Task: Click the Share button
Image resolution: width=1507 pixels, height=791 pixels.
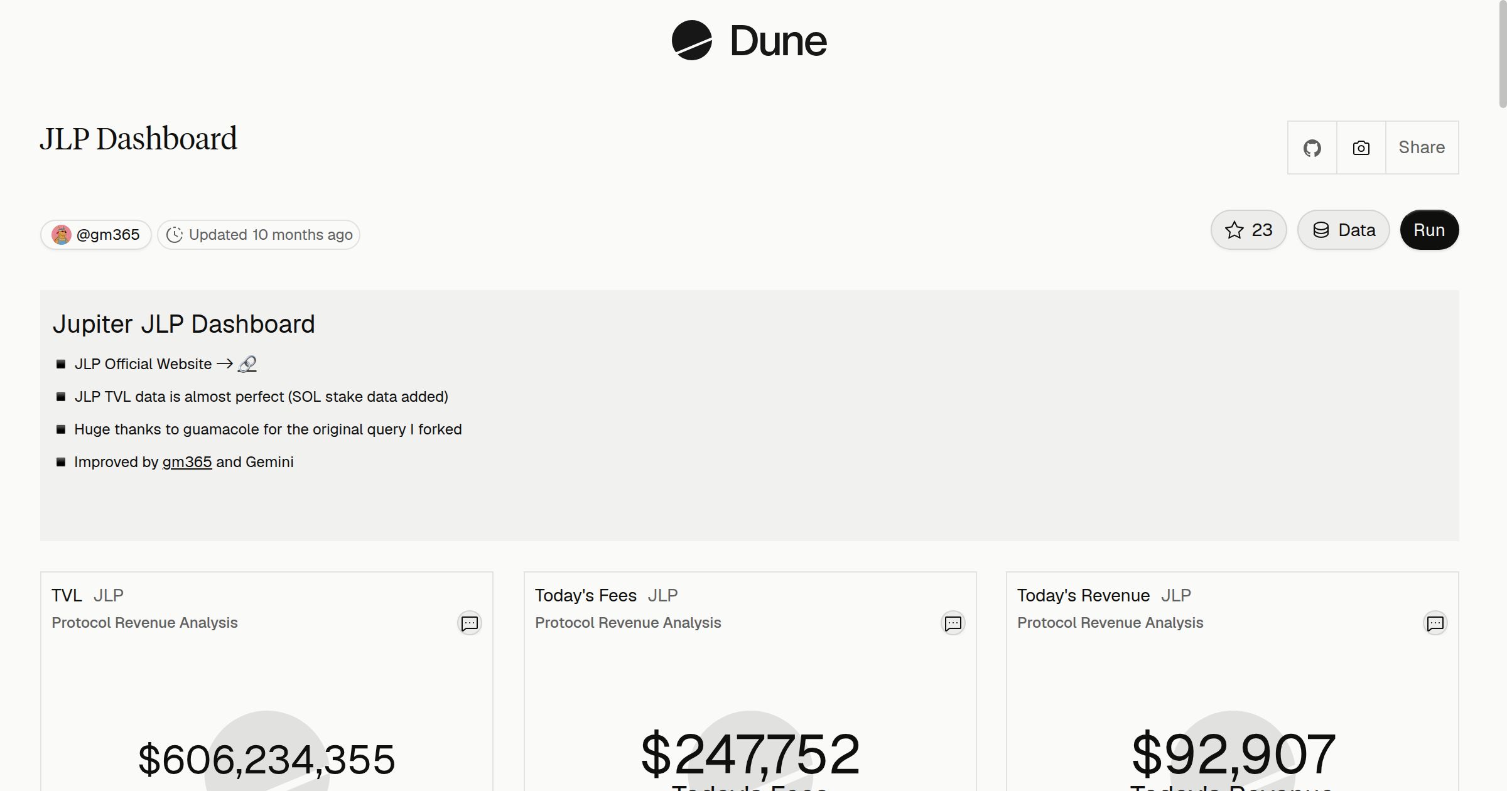Action: 1422,148
